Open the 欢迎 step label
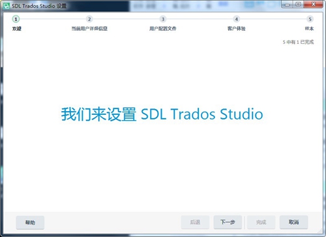The image size is (326, 237). coord(17,29)
